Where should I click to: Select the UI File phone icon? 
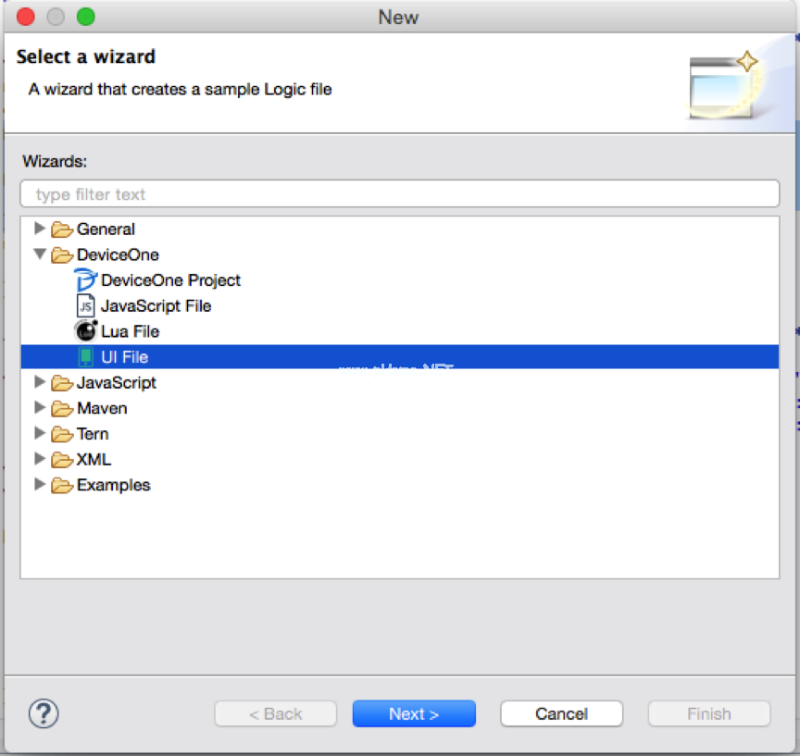(x=85, y=357)
